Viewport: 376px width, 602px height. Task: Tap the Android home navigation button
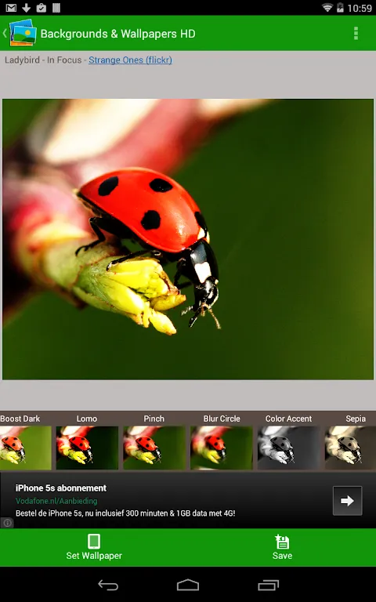pyautogui.click(x=188, y=585)
